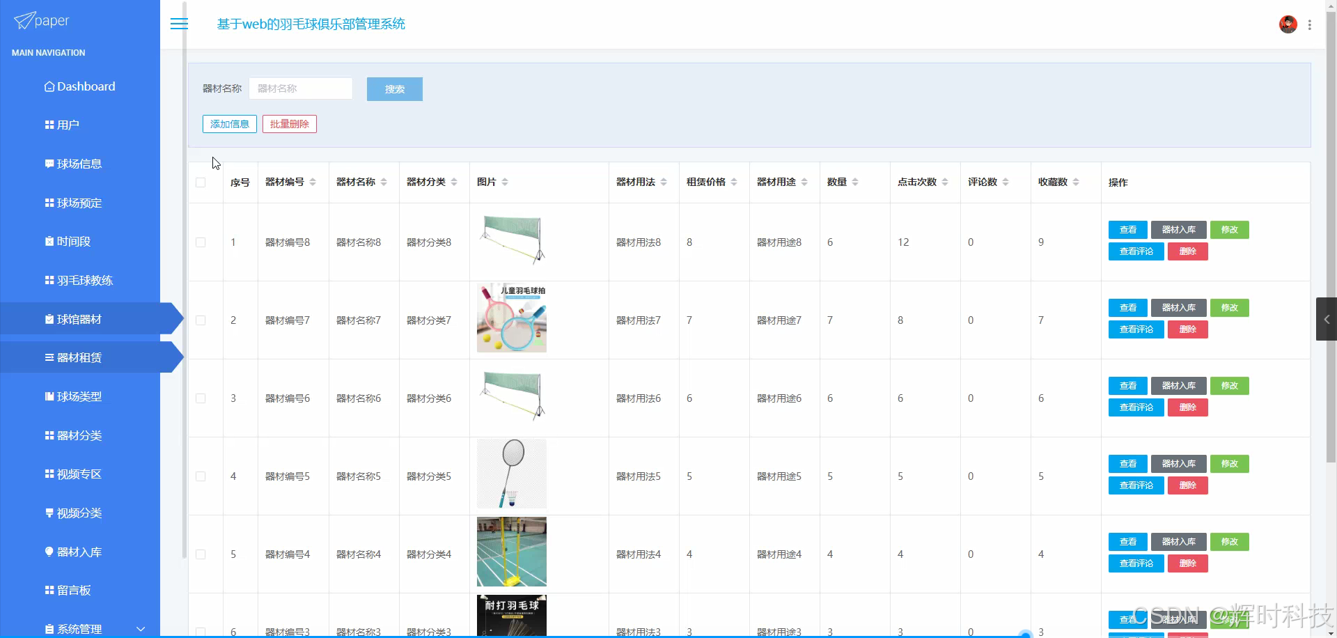1337x638 pixels.
Task: Sort by 点击次数 column arrows
Action: click(945, 182)
